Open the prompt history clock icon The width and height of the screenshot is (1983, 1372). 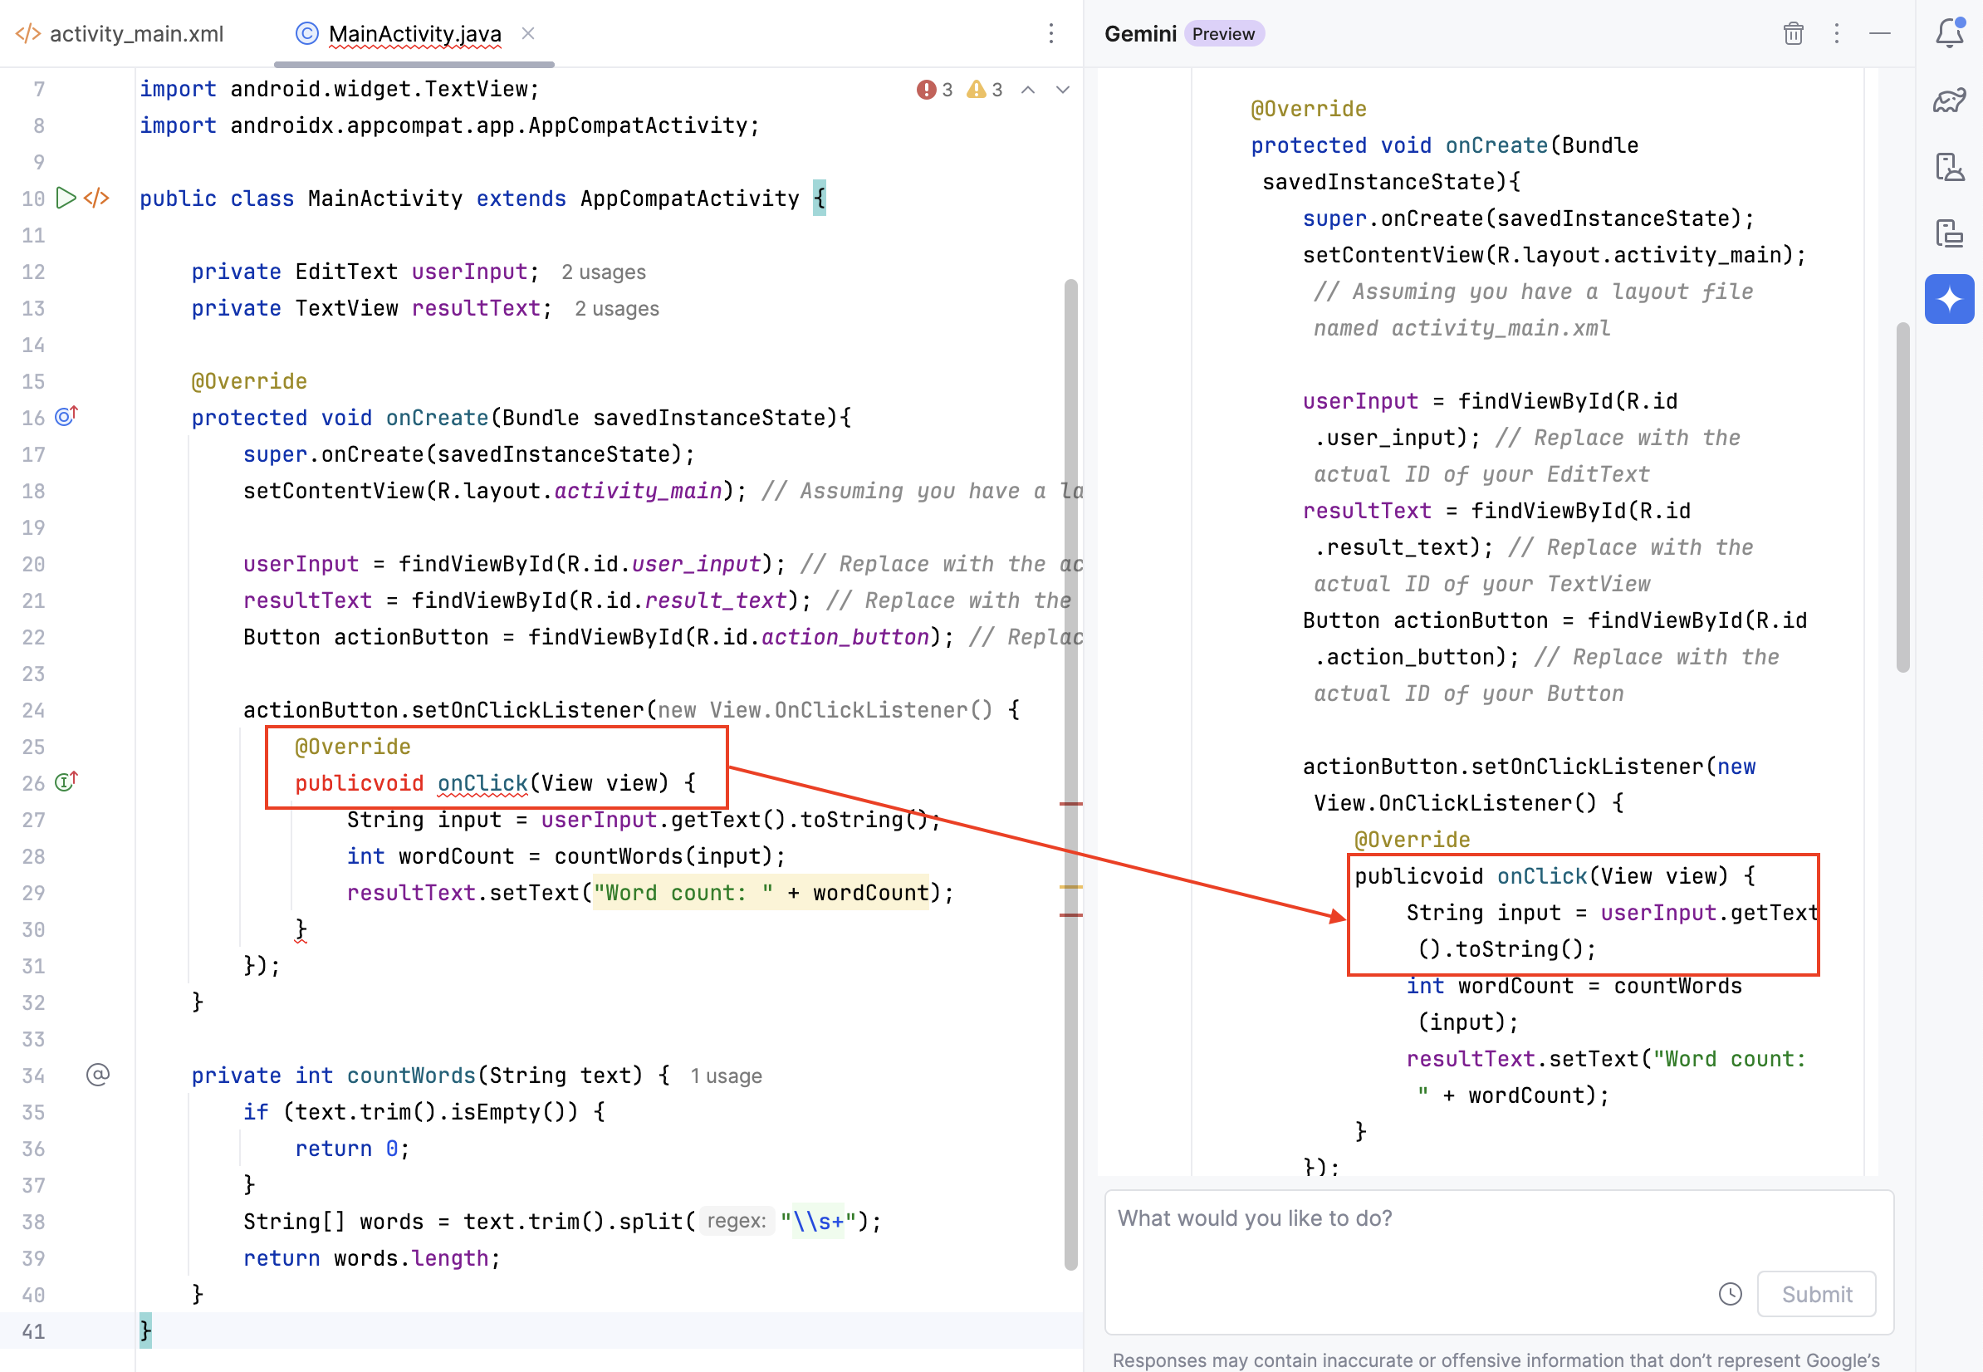[x=1730, y=1293]
